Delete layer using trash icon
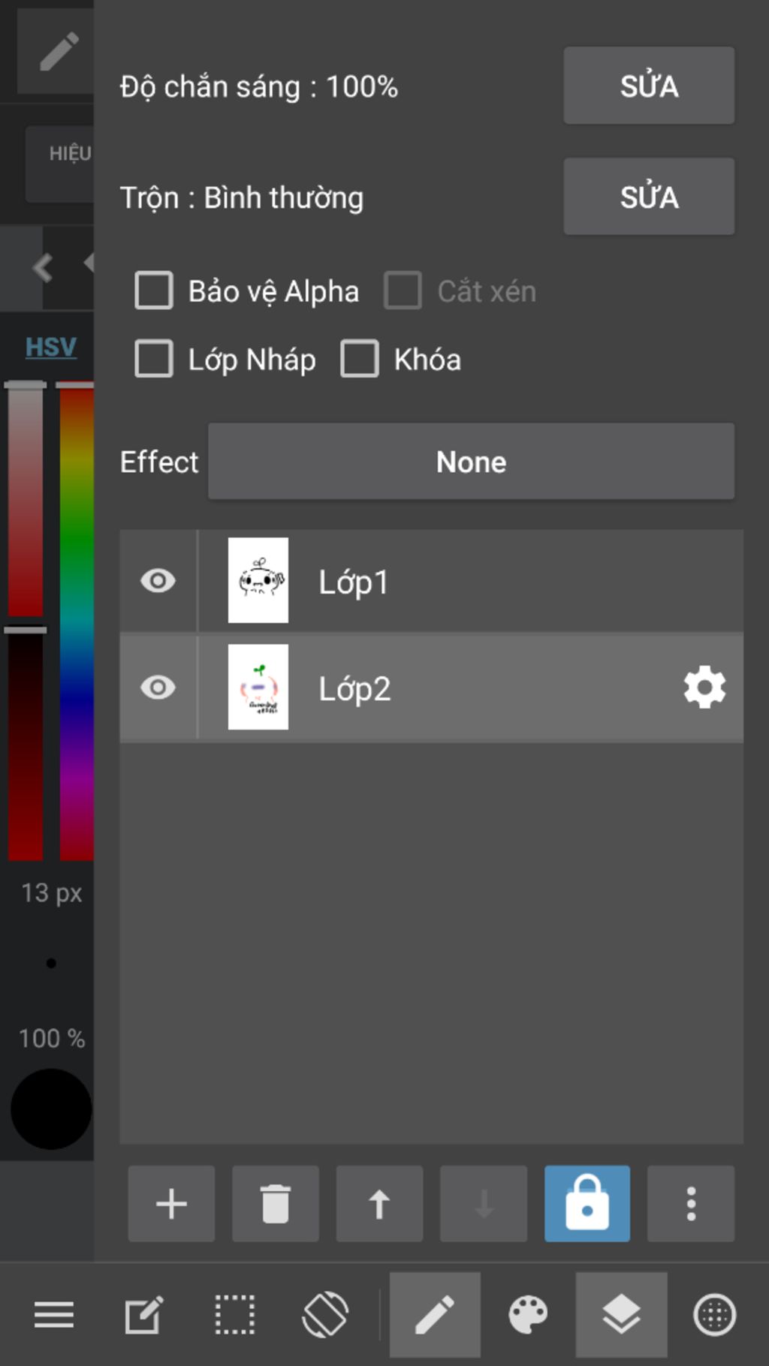The width and height of the screenshot is (769, 1366). 275,1203
